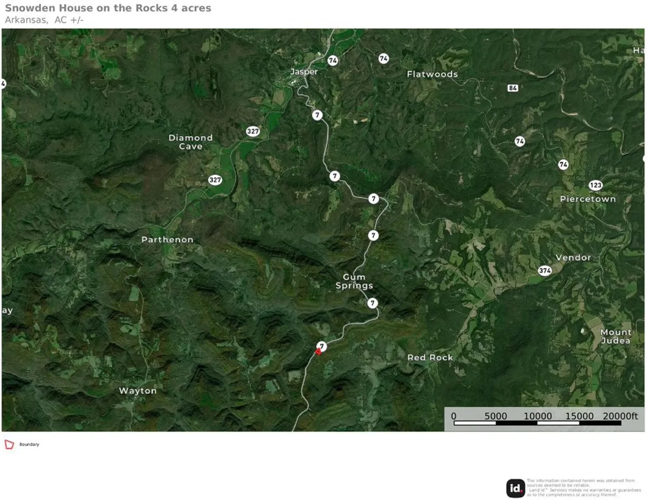
Task: Click the Route 123 shield near Piercetown
Action: pos(595,185)
